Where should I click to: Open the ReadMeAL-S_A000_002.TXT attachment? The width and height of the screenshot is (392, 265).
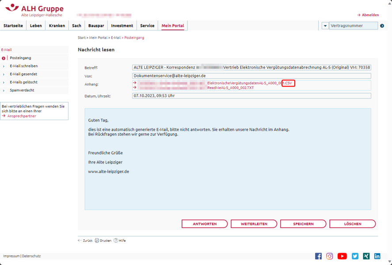click(x=231, y=87)
